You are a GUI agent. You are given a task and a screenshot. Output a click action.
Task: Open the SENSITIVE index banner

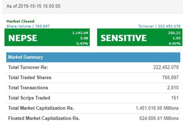124,38
